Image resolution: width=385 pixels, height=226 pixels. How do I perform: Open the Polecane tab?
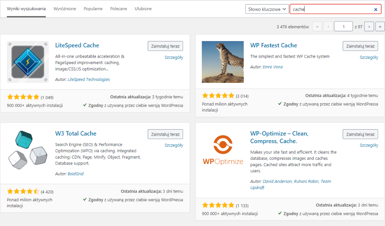119,9
